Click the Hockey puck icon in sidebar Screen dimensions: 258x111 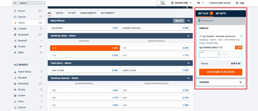[15, 47]
